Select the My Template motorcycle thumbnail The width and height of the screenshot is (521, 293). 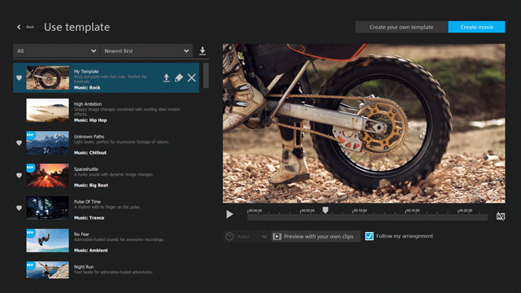click(x=47, y=78)
